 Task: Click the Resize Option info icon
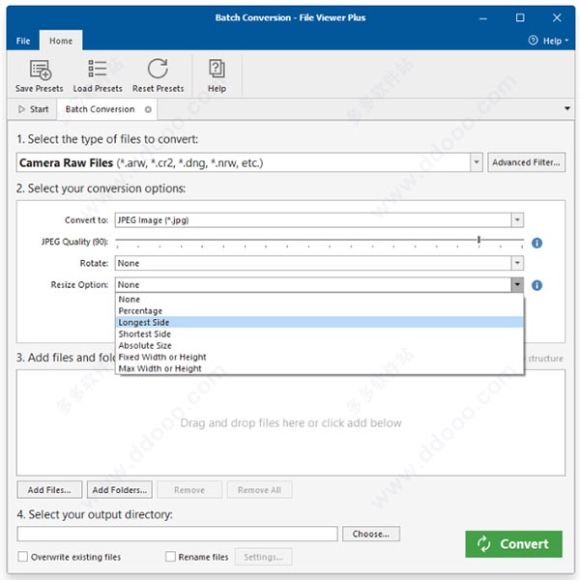pyautogui.click(x=536, y=285)
